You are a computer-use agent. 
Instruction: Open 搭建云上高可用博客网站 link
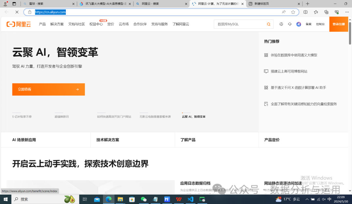click(x=289, y=71)
